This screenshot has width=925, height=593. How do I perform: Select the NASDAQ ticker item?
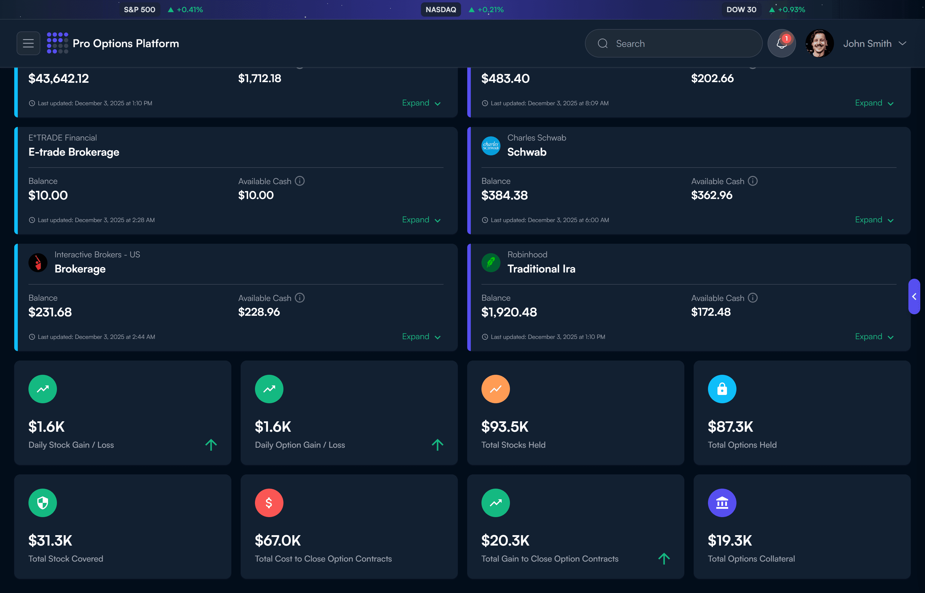pyautogui.click(x=441, y=9)
